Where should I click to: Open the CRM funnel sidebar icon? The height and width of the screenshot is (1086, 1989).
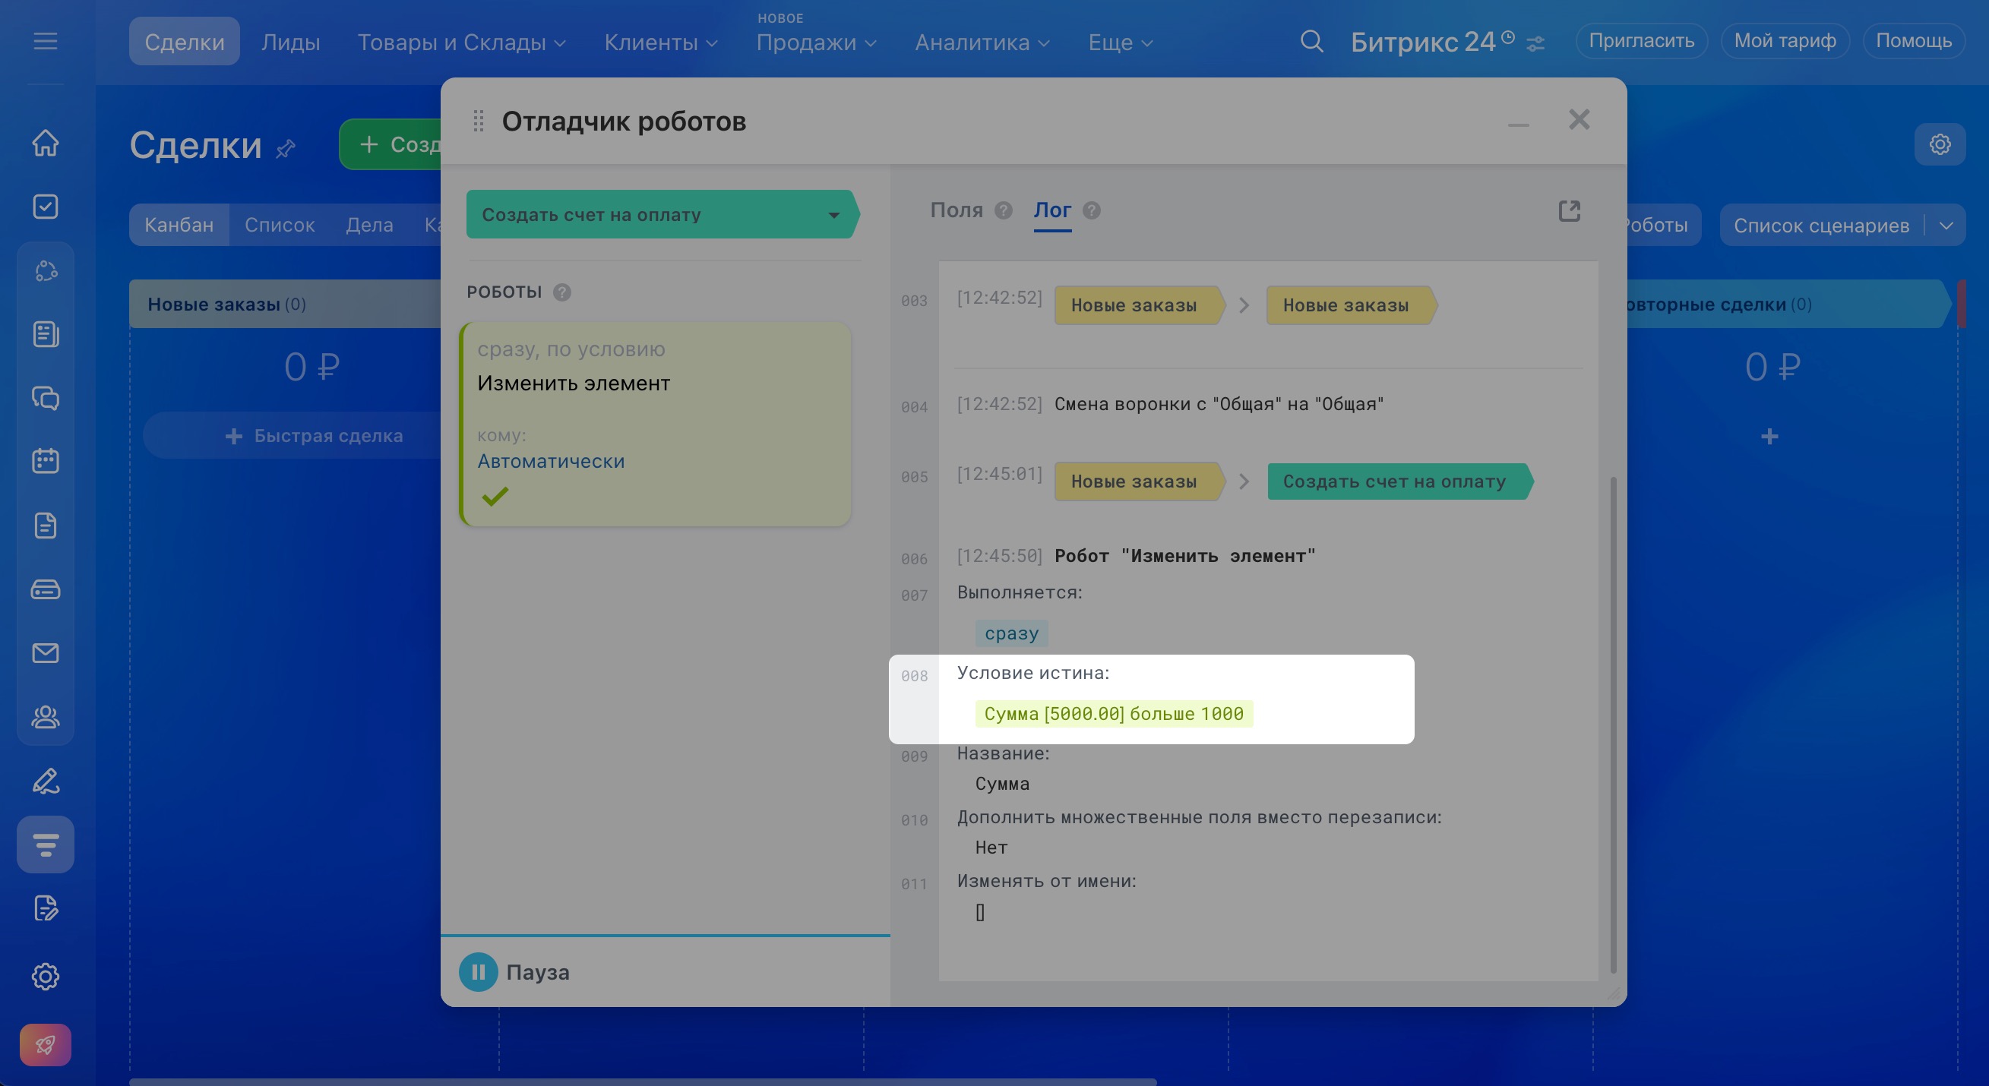click(x=46, y=844)
